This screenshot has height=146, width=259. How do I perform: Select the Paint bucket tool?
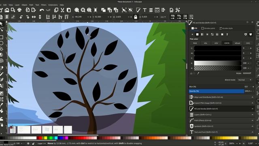click(x=1, y=111)
